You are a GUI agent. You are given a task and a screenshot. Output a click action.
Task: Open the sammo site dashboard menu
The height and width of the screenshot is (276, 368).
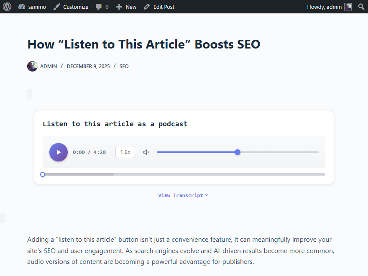click(x=32, y=7)
